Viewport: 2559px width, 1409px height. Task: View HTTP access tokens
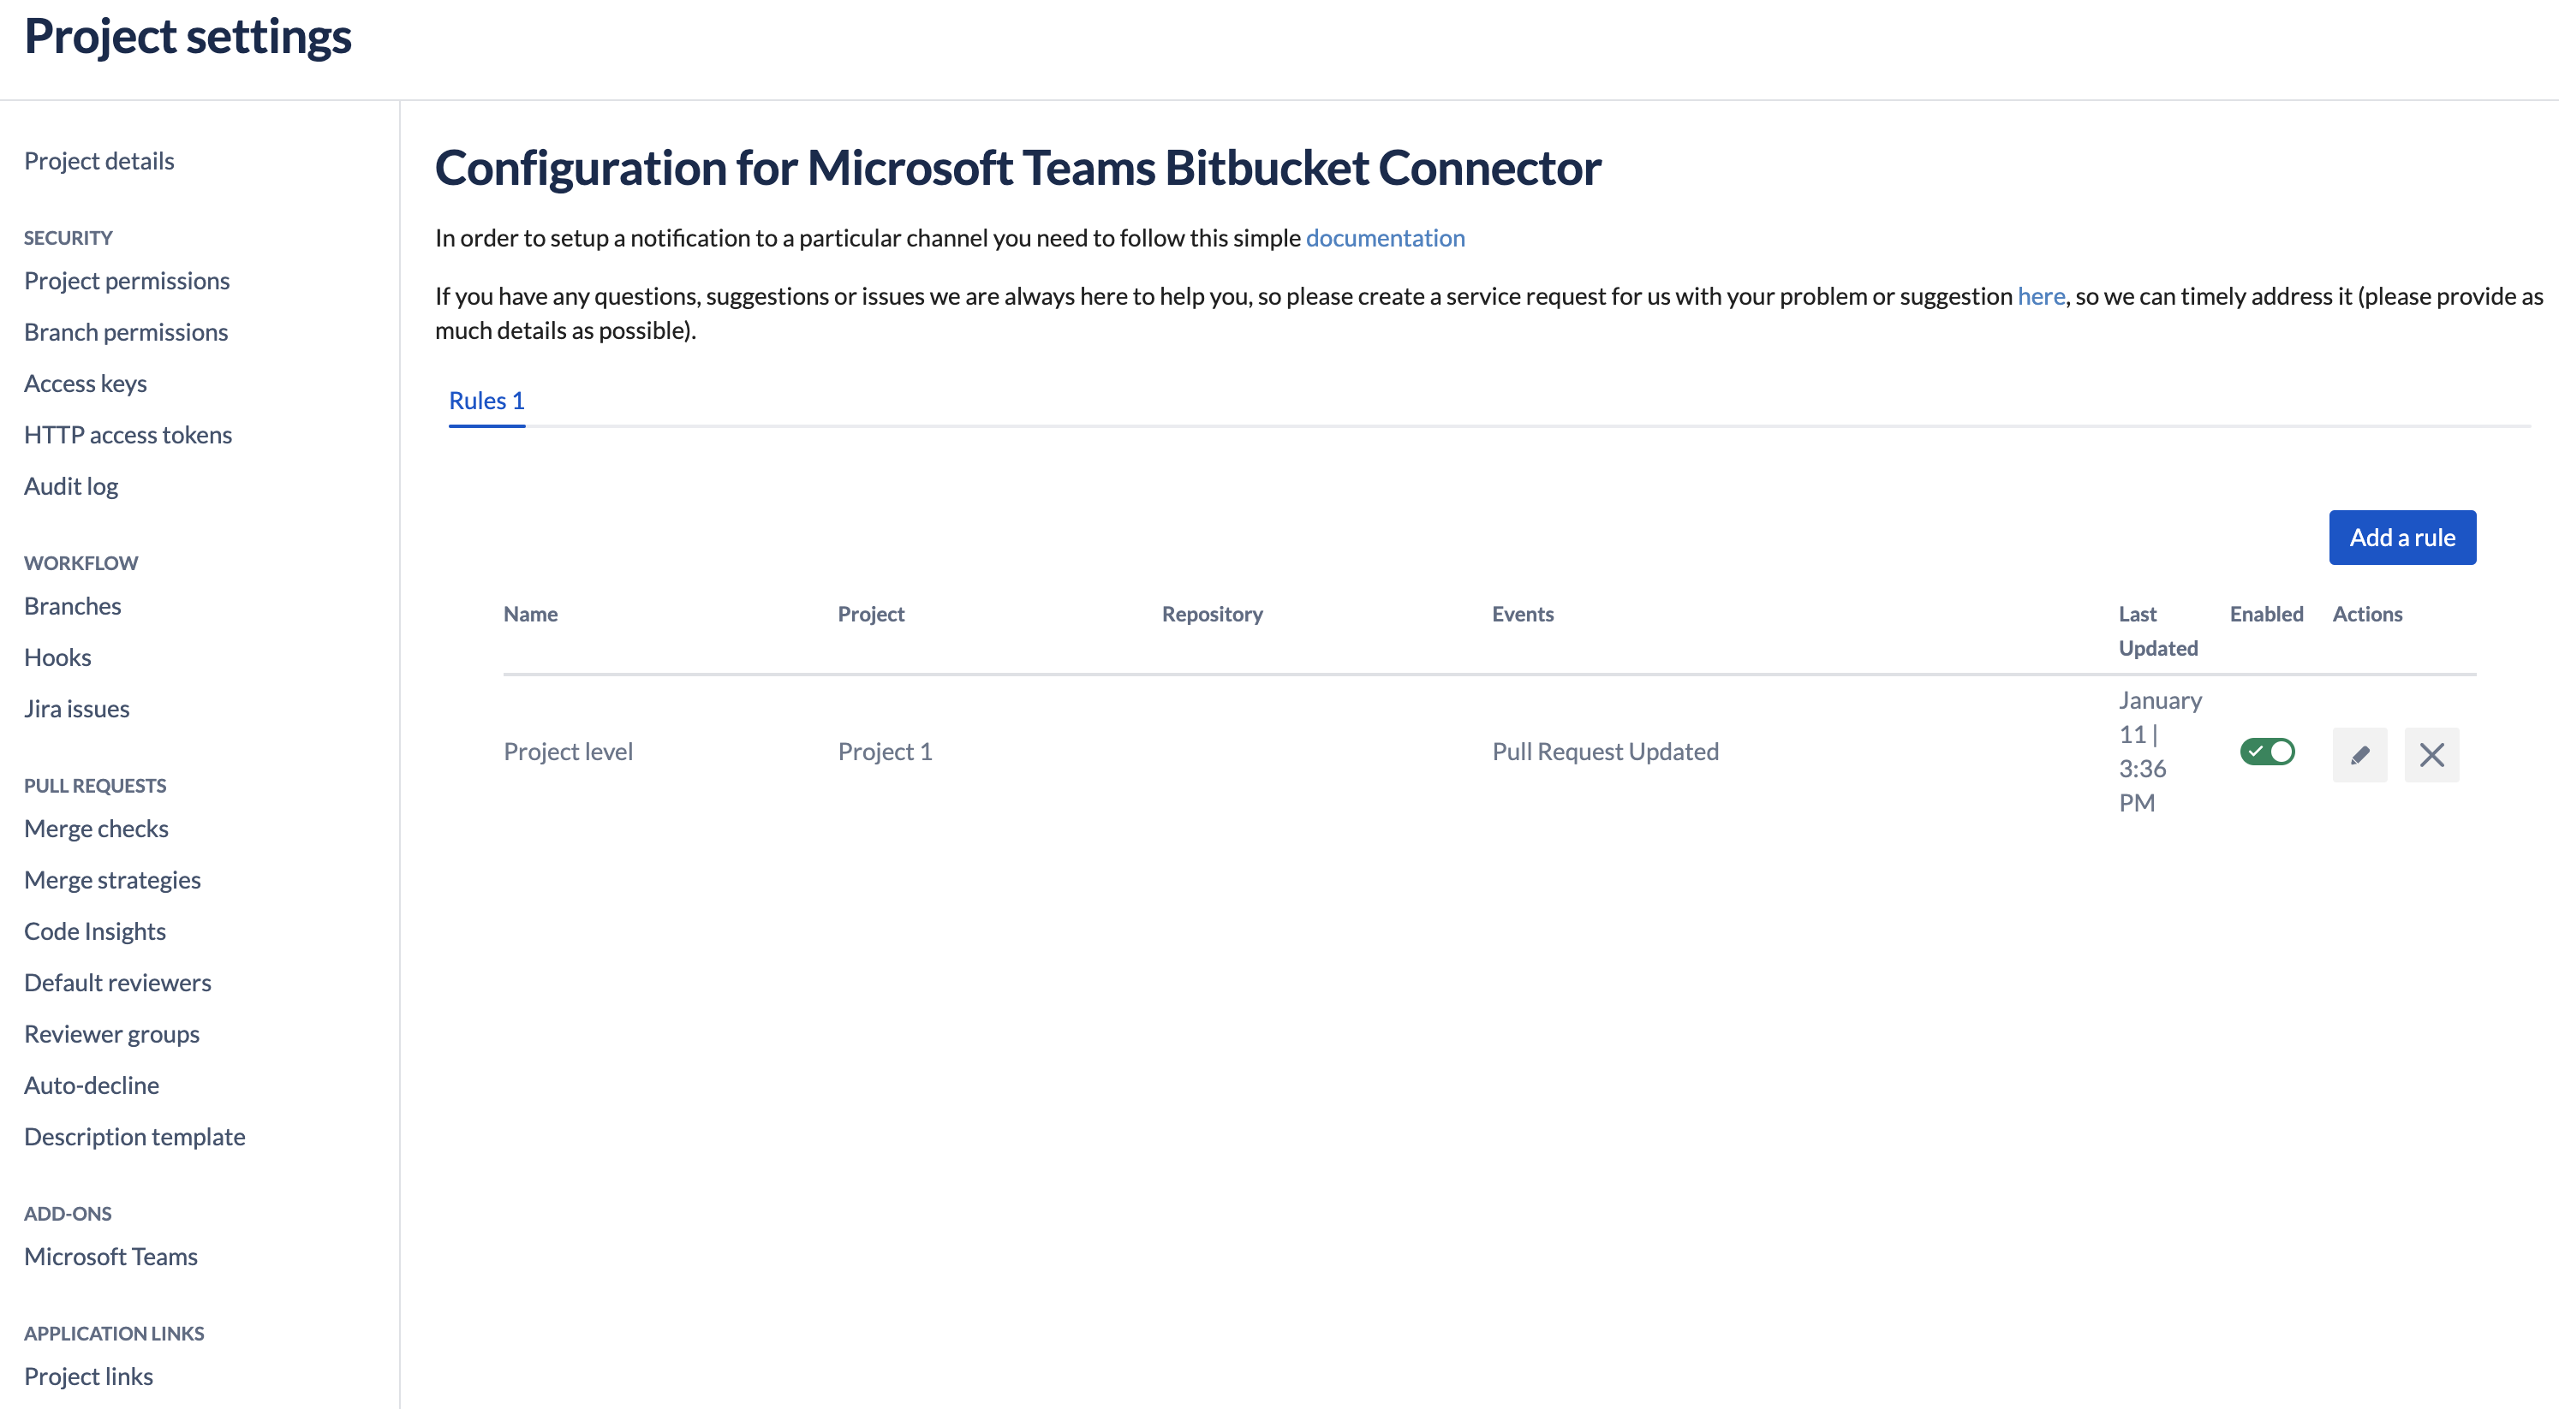127,434
